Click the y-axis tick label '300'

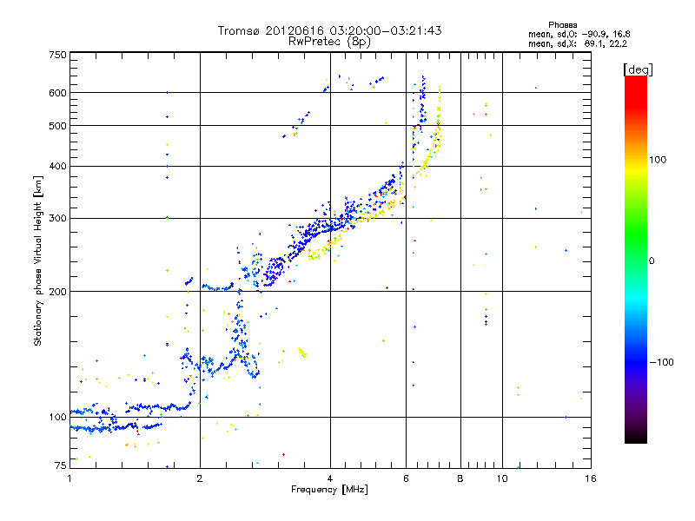(57, 219)
